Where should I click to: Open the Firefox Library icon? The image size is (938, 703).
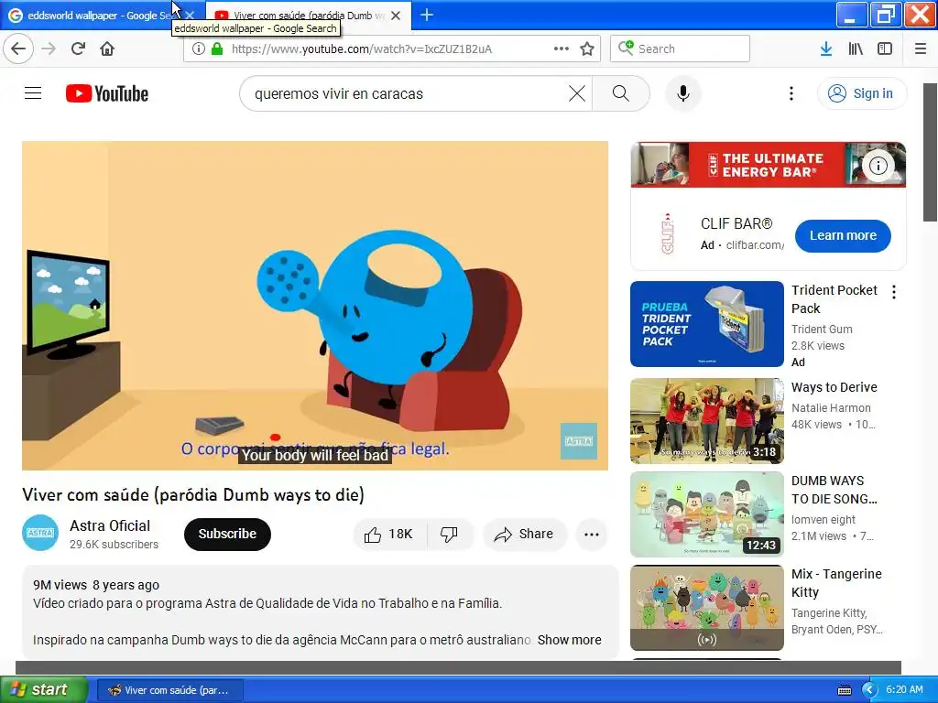coord(856,49)
